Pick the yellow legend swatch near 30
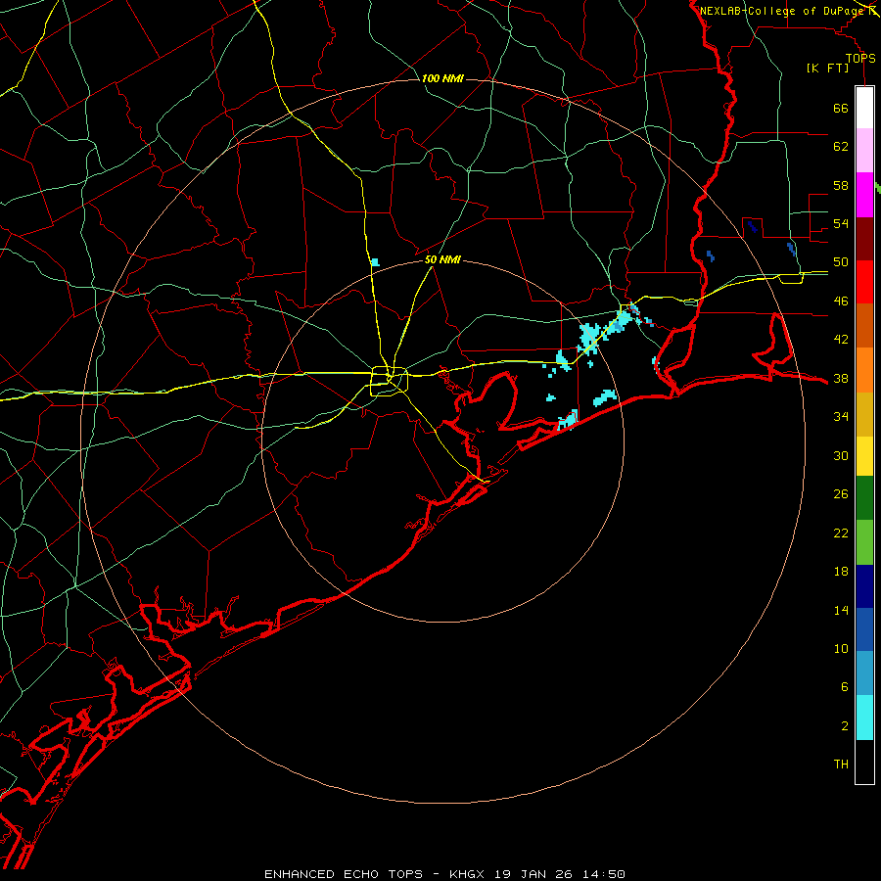 [864, 455]
